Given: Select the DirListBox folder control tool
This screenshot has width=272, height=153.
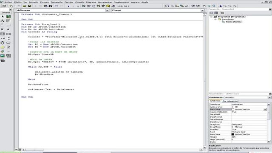Looking at the screenshot, I should 3,47.
